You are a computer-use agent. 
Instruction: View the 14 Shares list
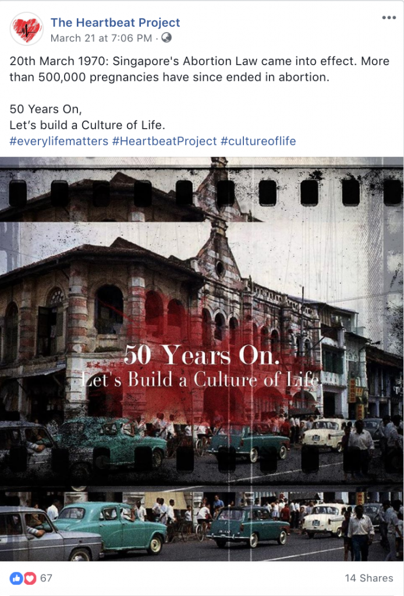(368, 578)
